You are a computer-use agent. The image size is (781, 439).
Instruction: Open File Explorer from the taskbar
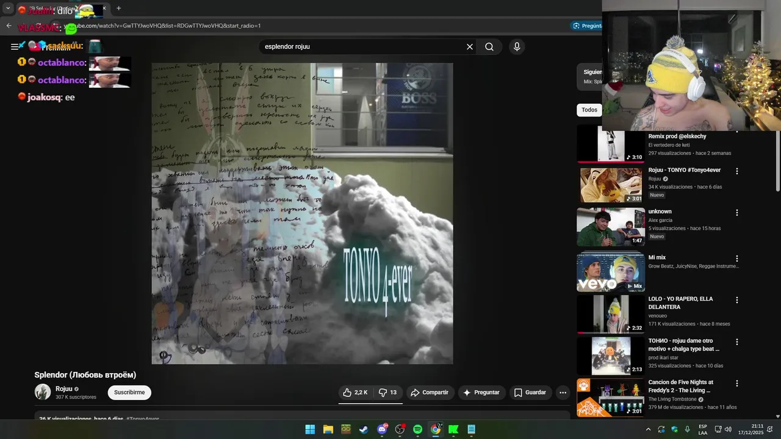coord(328,429)
